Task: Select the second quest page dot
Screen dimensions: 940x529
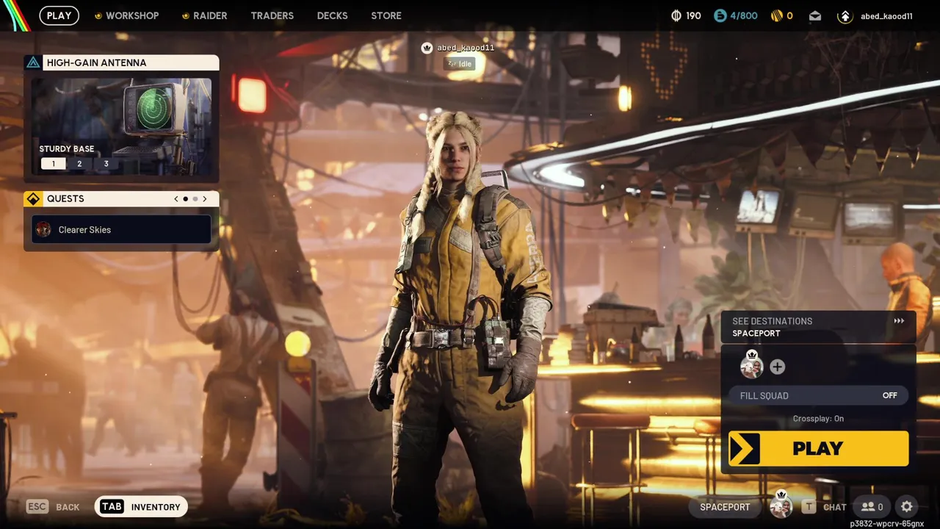Action: (x=195, y=199)
